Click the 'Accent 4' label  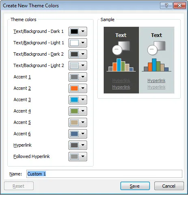click(22, 111)
